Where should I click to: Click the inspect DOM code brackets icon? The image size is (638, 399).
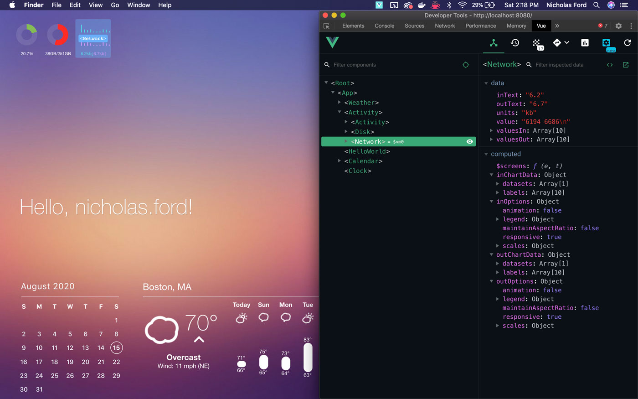[x=610, y=65]
